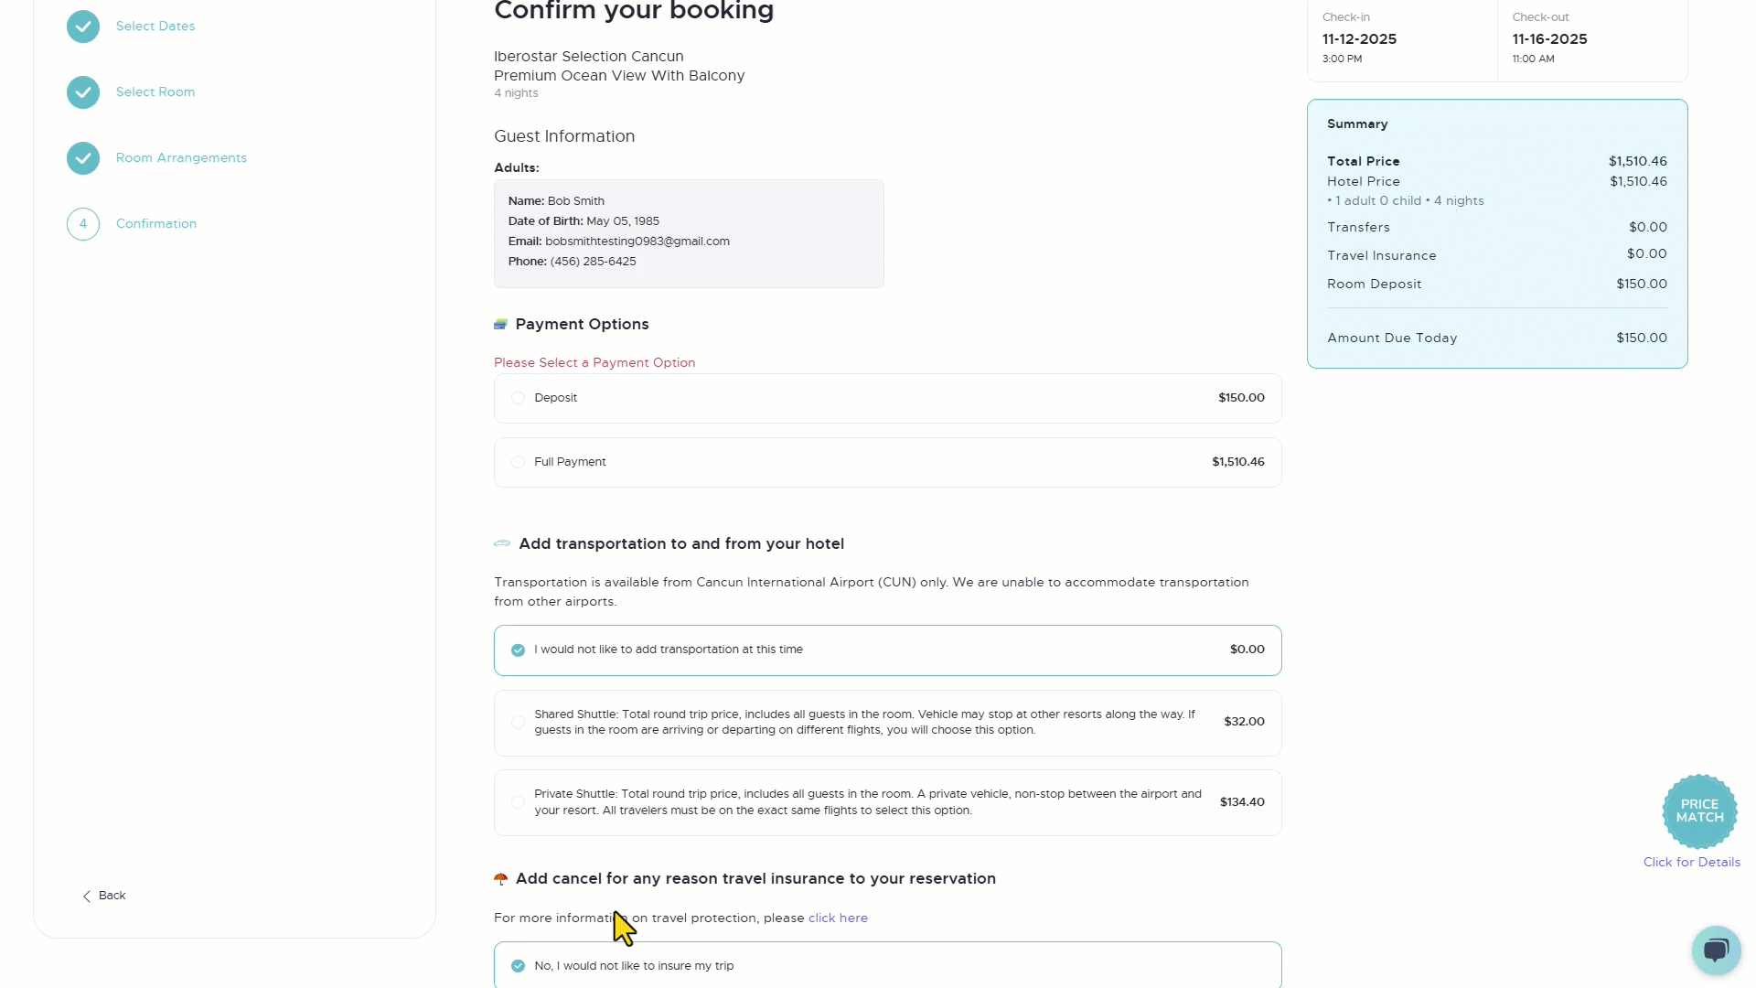This screenshot has width=1756, height=988.
Task: Click the 'Click for Details' link
Action: pyautogui.click(x=1691, y=862)
